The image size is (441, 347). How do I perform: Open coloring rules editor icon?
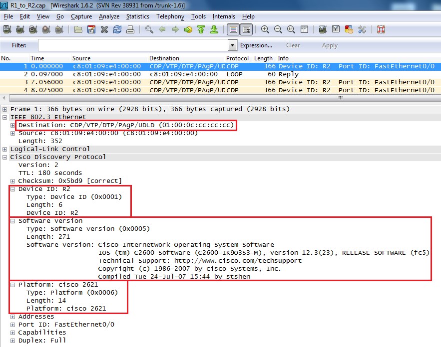pyautogui.click(x=349, y=29)
